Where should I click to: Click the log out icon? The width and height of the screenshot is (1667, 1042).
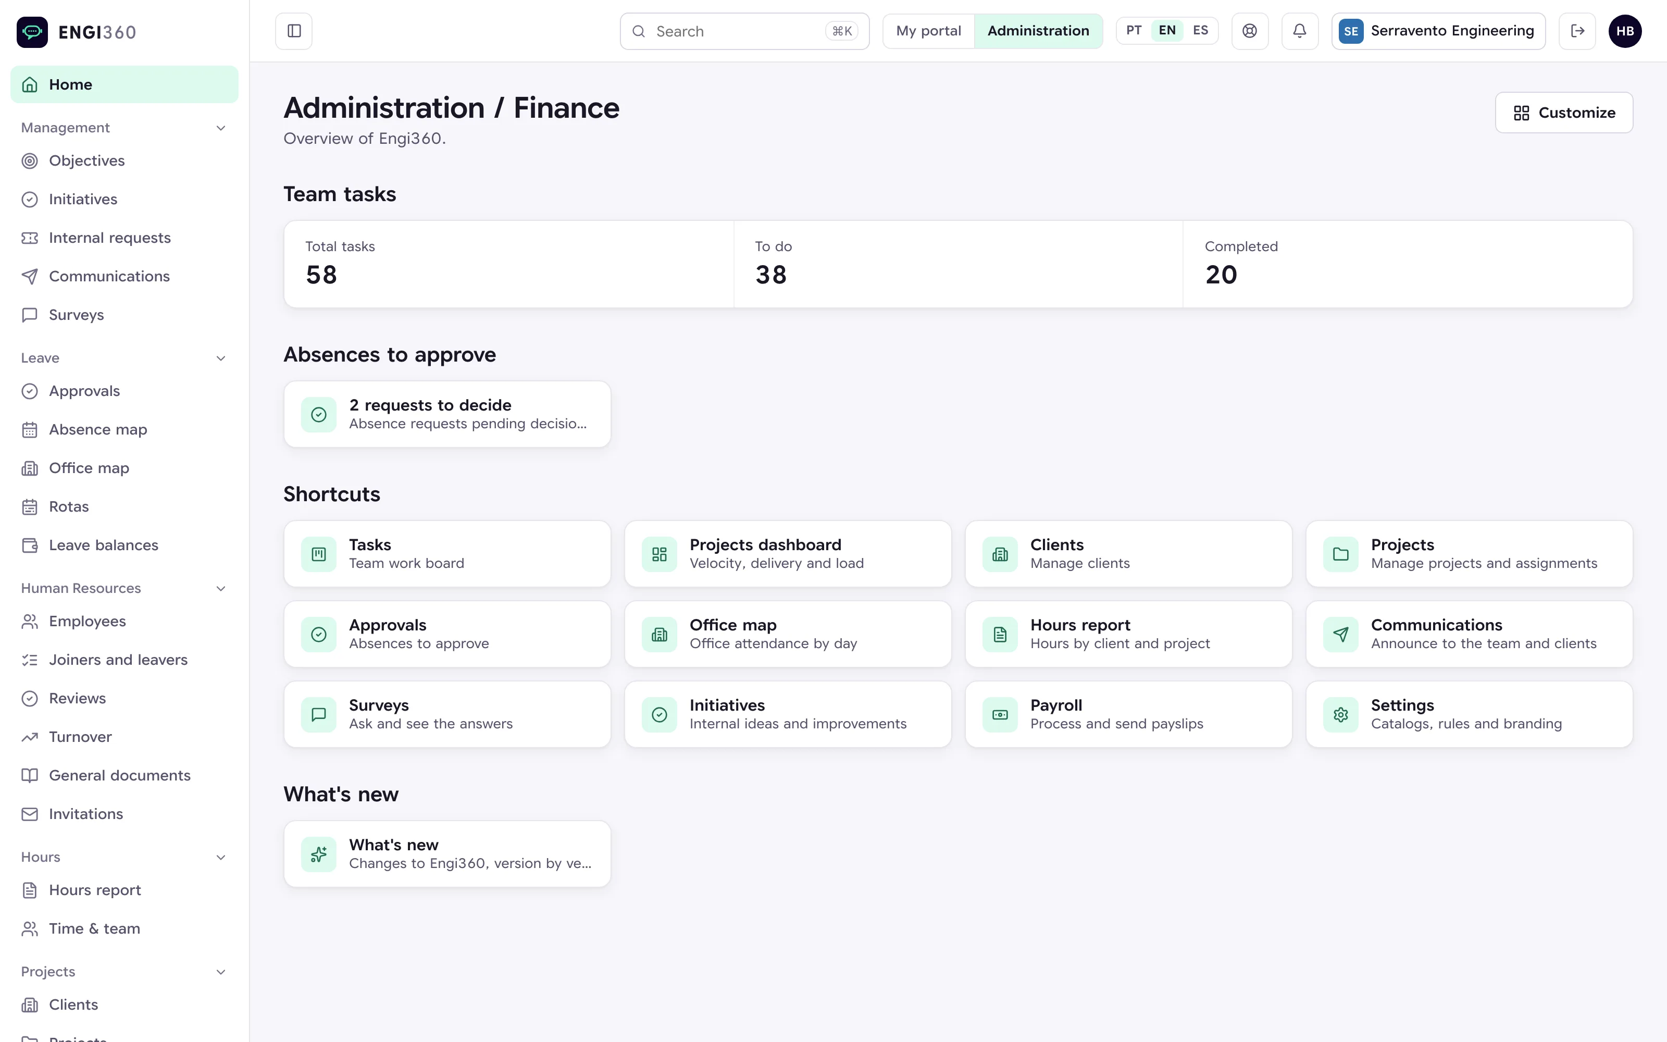click(1577, 31)
